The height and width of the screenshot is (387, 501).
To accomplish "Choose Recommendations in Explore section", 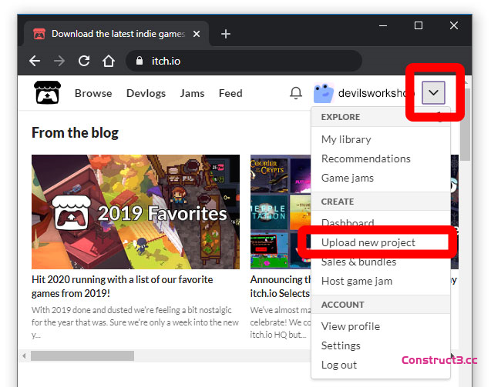I will [x=366, y=158].
